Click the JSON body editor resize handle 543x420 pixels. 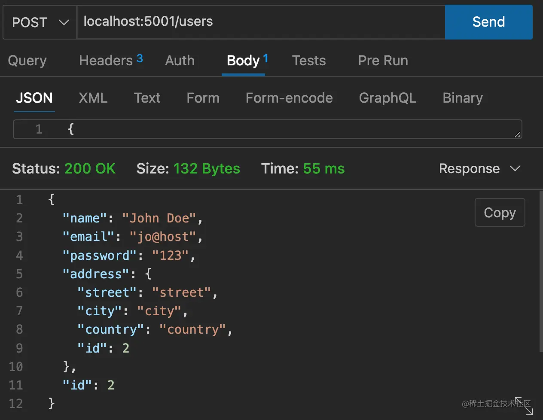(518, 134)
